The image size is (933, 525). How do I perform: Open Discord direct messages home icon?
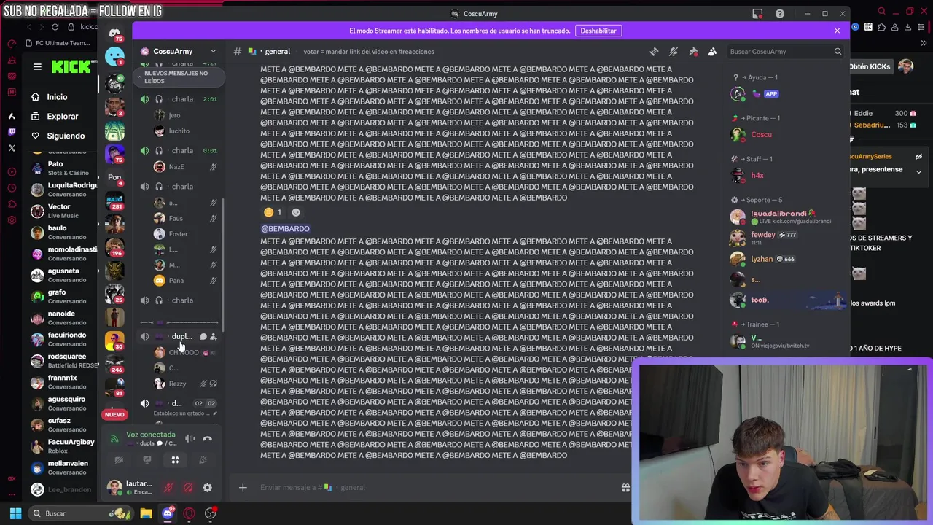tap(114, 34)
